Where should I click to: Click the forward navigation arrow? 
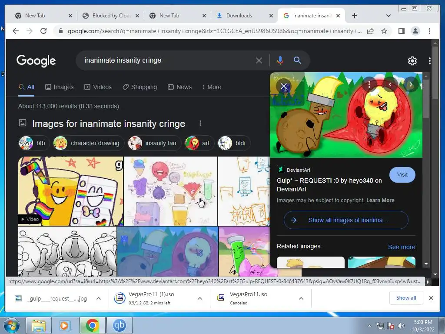[30, 31]
